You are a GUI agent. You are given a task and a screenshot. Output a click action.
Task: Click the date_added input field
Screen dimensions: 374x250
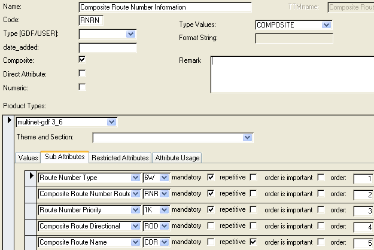coord(108,48)
